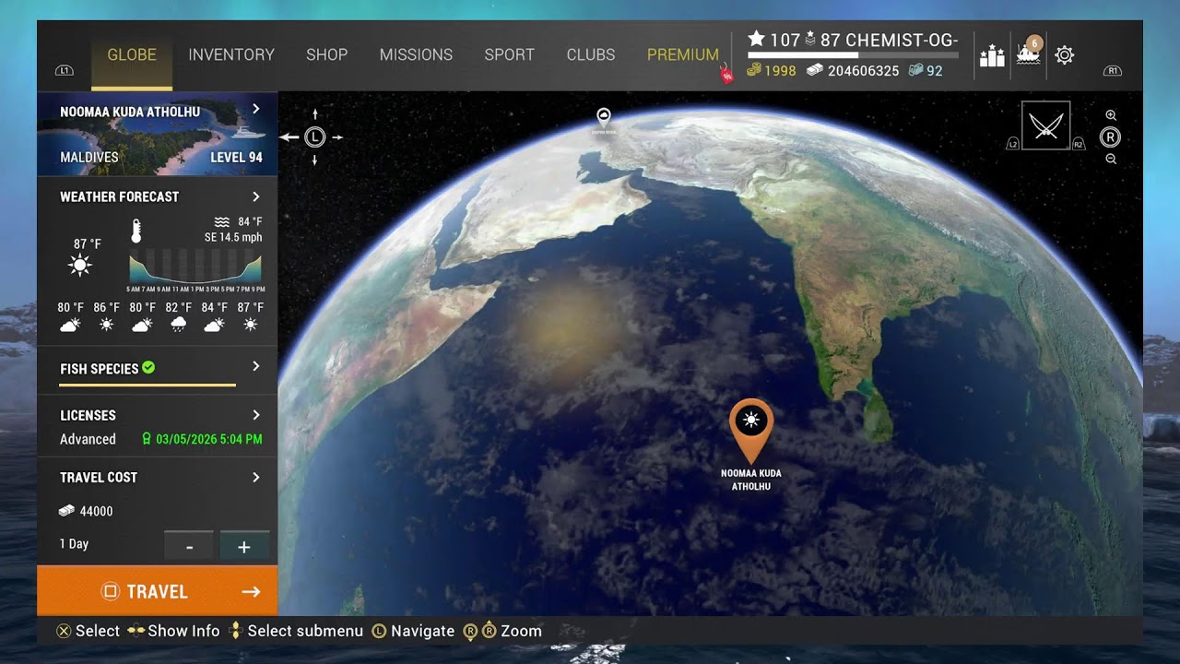The height and width of the screenshot is (664, 1180).
Task: Click the Navigate hint in bottom bar
Action: coord(413,631)
